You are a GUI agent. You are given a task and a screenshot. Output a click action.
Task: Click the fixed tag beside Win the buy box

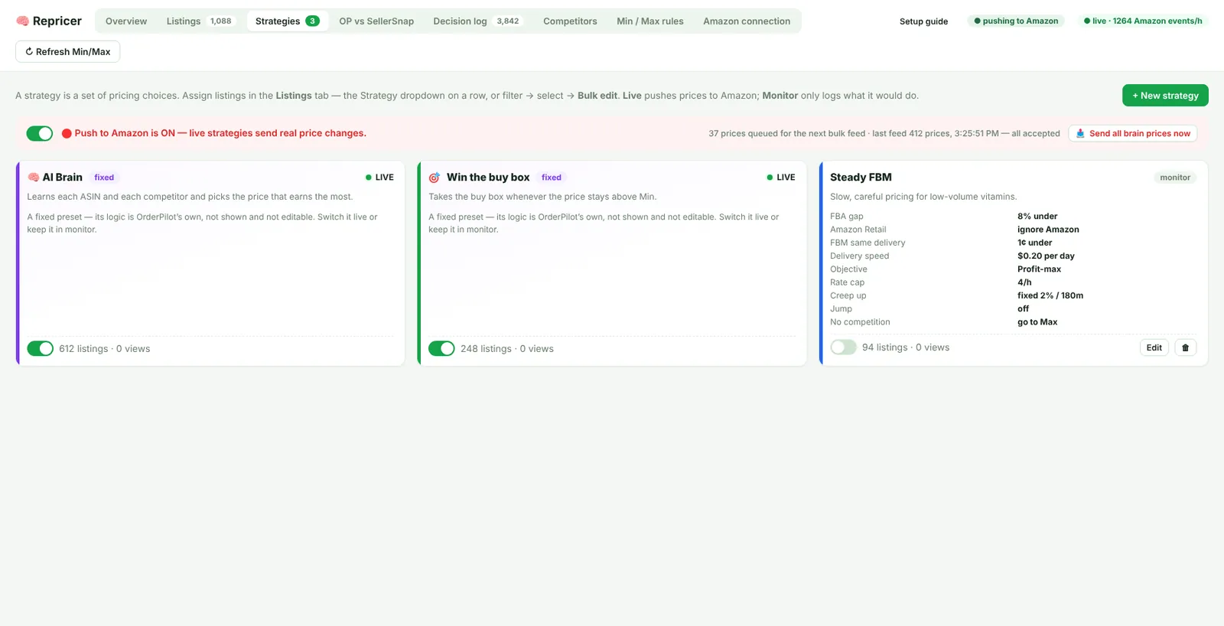click(552, 178)
